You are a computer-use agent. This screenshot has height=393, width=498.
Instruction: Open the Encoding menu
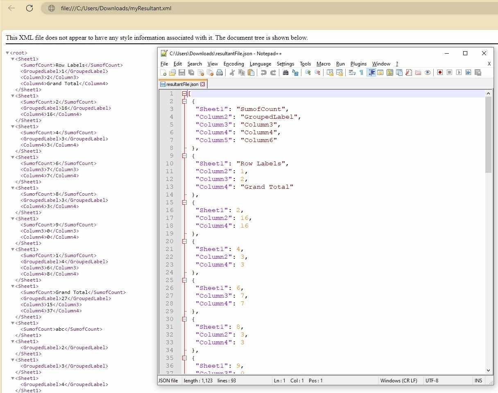(233, 64)
